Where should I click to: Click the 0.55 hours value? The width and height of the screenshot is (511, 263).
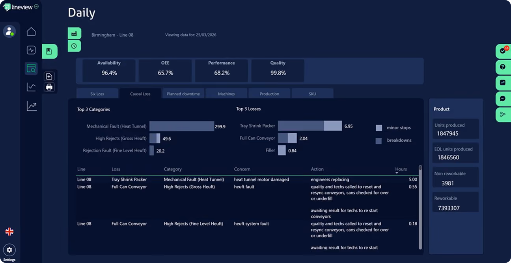(x=413, y=187)
